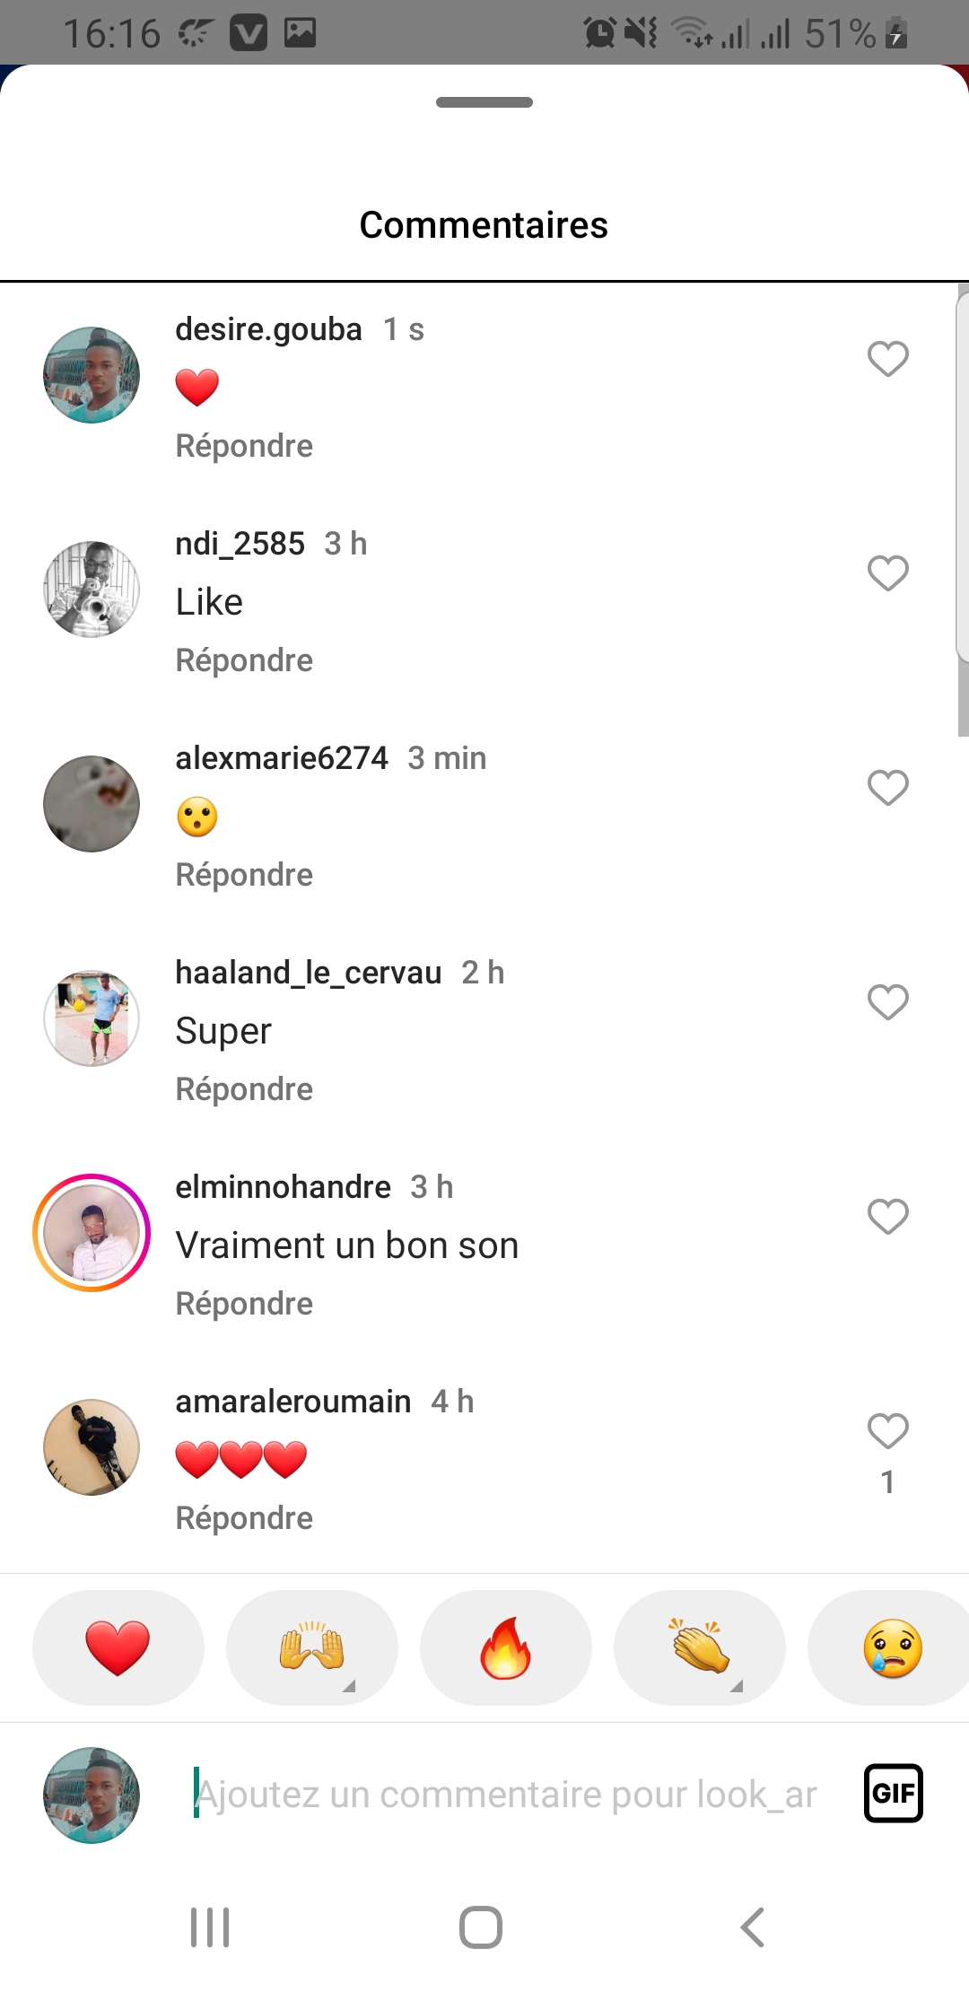969x1992 pixels.
Task: Open the GIF picker
Action: pos(893,1794)
